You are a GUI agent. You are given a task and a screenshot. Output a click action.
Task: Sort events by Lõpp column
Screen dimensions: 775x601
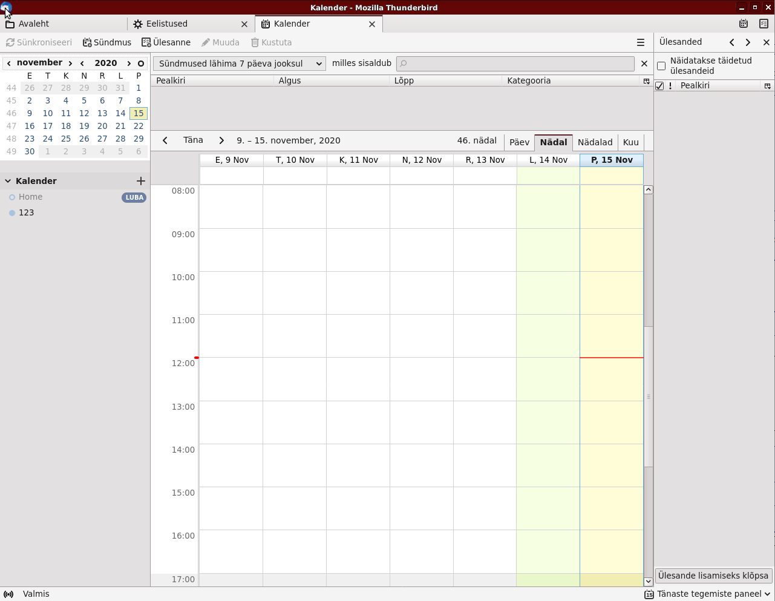[445, 80]
